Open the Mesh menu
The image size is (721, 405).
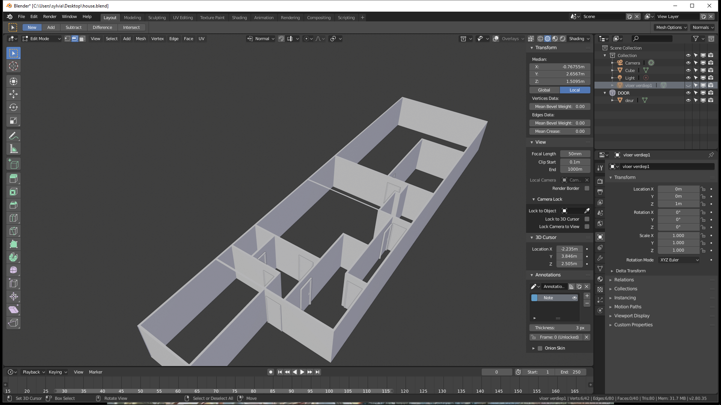tap(141, 39)
